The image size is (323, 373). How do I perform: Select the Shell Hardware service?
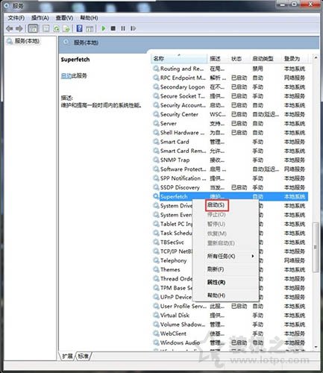pyautogui.click(x=230, y=133)
